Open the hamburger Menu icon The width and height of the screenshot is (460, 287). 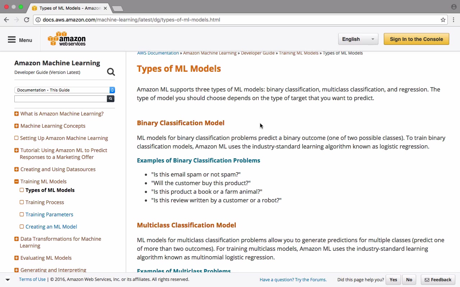[x=12, y=40]
